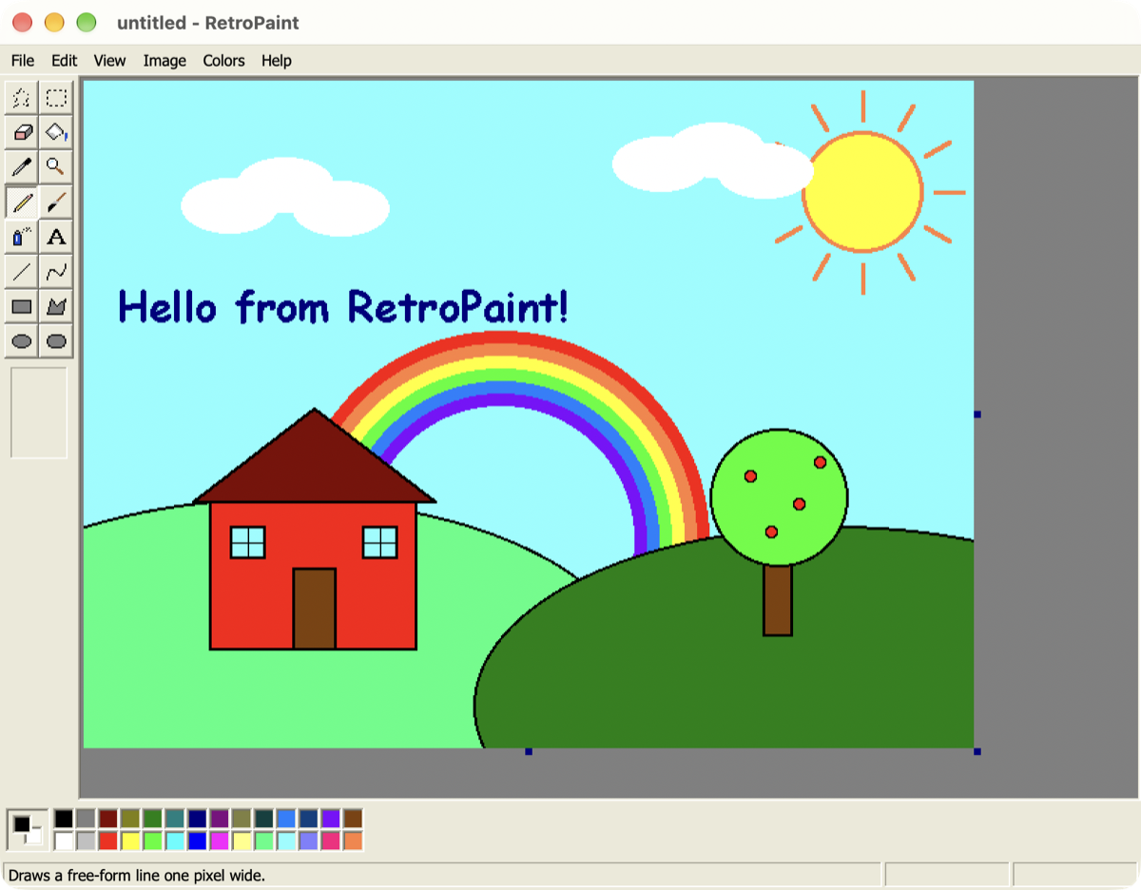Click the yellow sun disc on the canvas
The image size is (1141, 890).
(x=862, y=192)
